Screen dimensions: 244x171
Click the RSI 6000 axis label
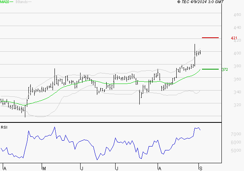[236, 142]
